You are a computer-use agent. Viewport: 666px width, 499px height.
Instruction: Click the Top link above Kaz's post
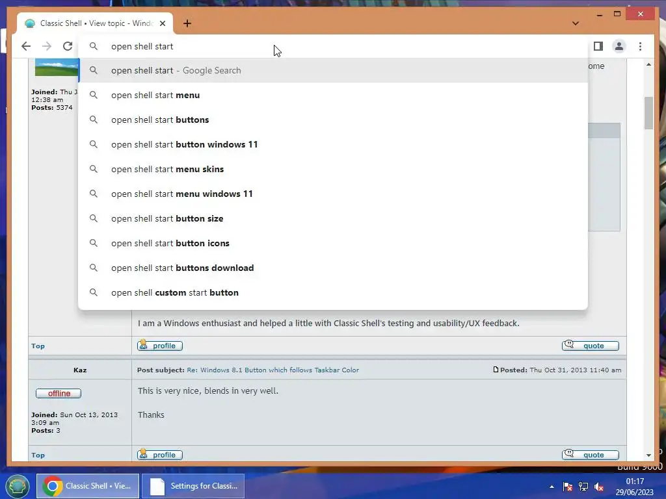[x=38, y=346]
